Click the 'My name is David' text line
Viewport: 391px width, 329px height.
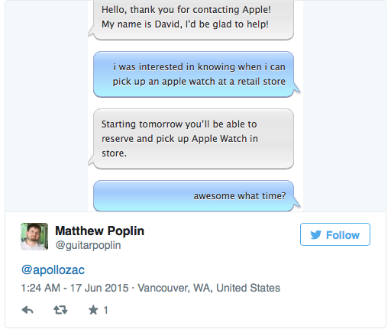[185, 24]
